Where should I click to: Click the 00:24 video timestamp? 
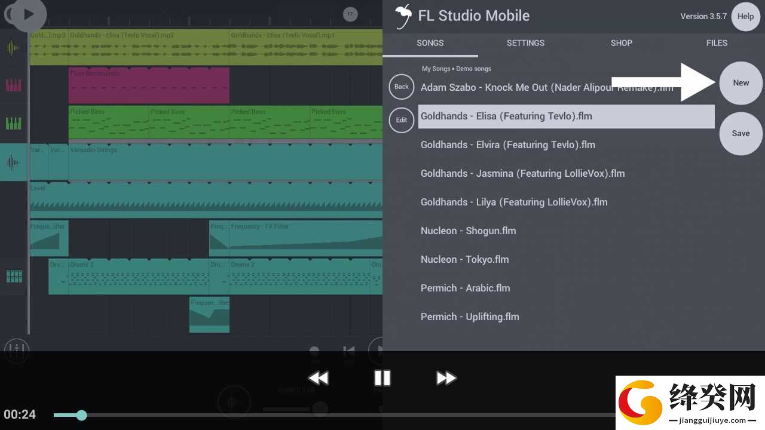[20, 414]
